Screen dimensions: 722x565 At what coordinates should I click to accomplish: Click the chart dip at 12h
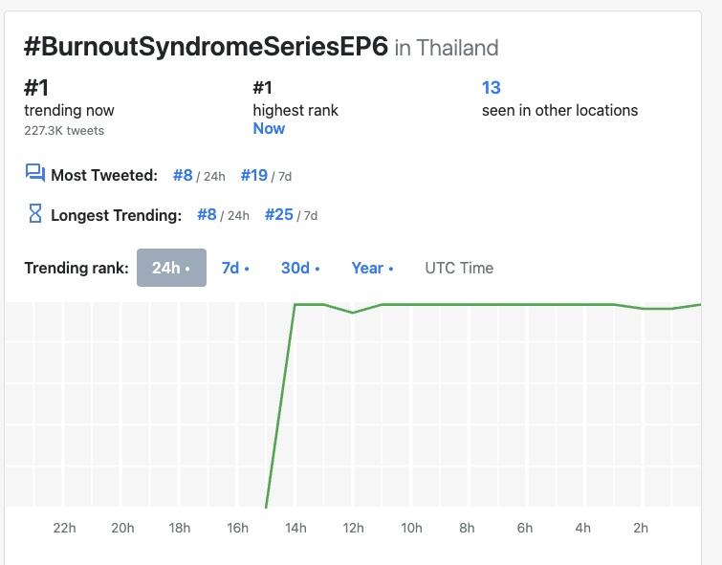point(354,313)
